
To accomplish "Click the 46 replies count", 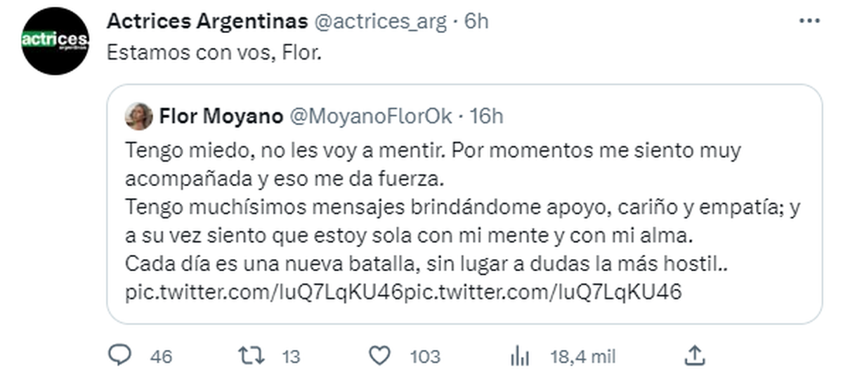I will [x=161, y=357].
